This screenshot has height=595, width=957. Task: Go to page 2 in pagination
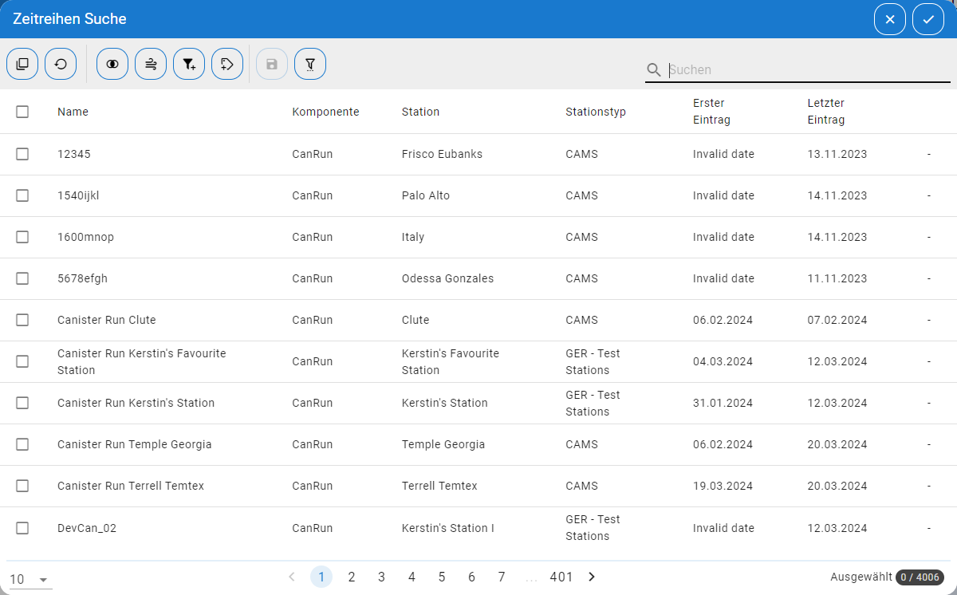point(351,577)
